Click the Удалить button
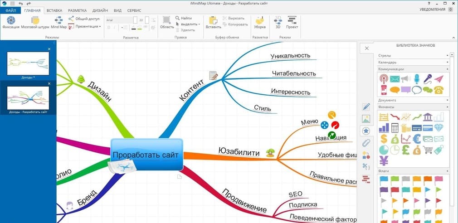Screen dimensions: 458x223 click(x=185, y=30)
